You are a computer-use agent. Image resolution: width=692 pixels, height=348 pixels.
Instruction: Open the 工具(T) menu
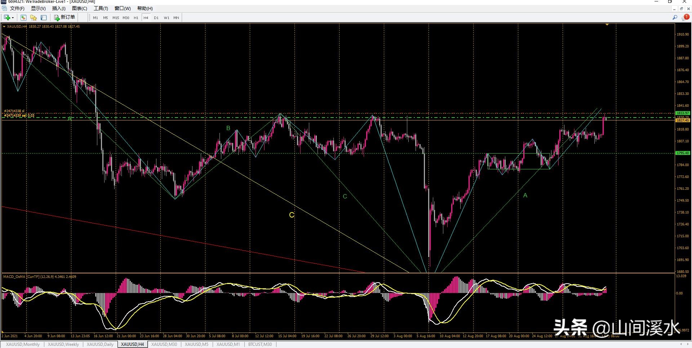point(101,8)
